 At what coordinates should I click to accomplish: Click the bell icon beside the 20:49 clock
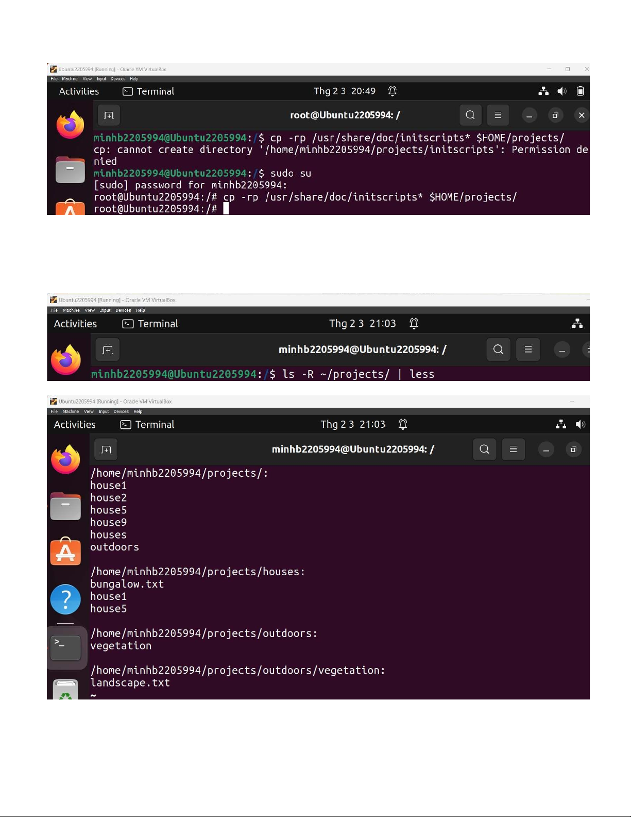tap(393, 91)
